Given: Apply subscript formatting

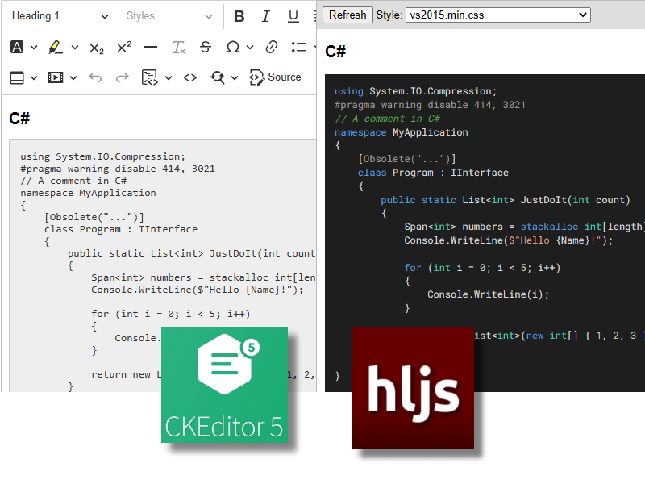Looking at the screenshot, I should pos(97,48).
